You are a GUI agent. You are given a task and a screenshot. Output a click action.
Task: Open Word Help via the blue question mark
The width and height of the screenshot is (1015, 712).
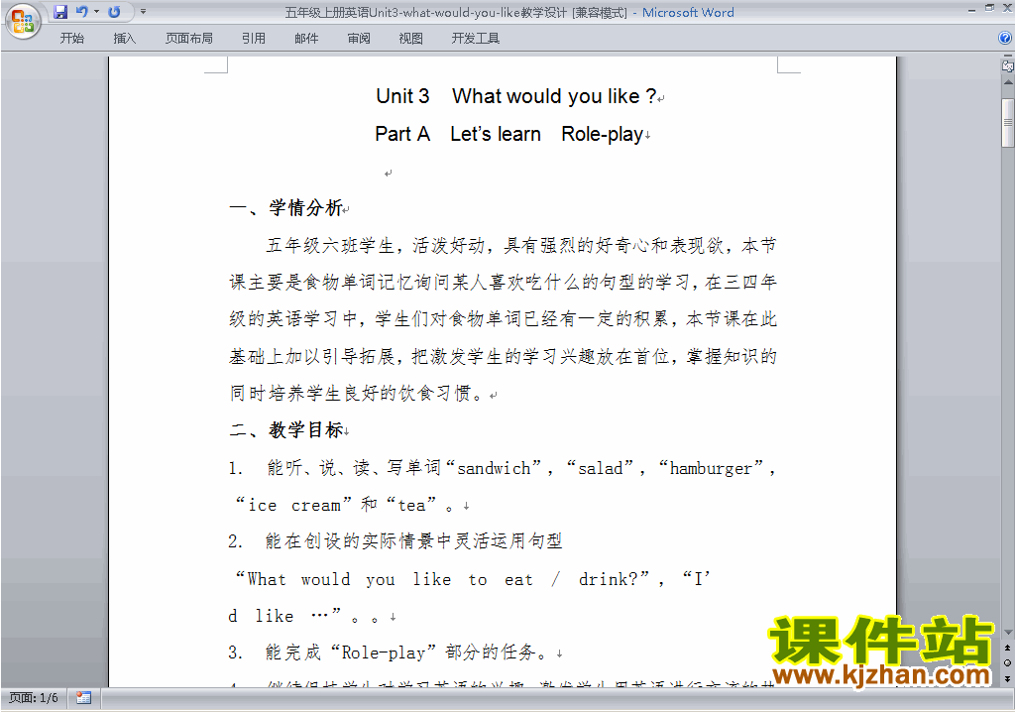[1005, 39]
